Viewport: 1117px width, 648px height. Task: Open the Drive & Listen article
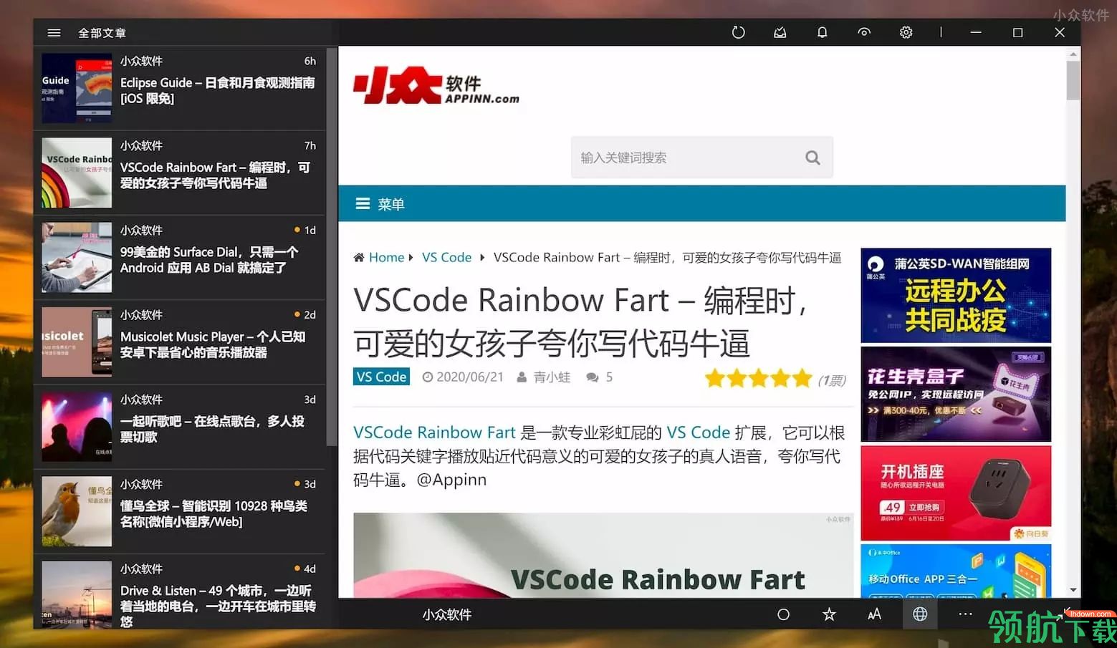click(x=179, y=592)
